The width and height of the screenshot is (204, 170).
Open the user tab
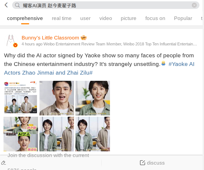coord(85,18)
